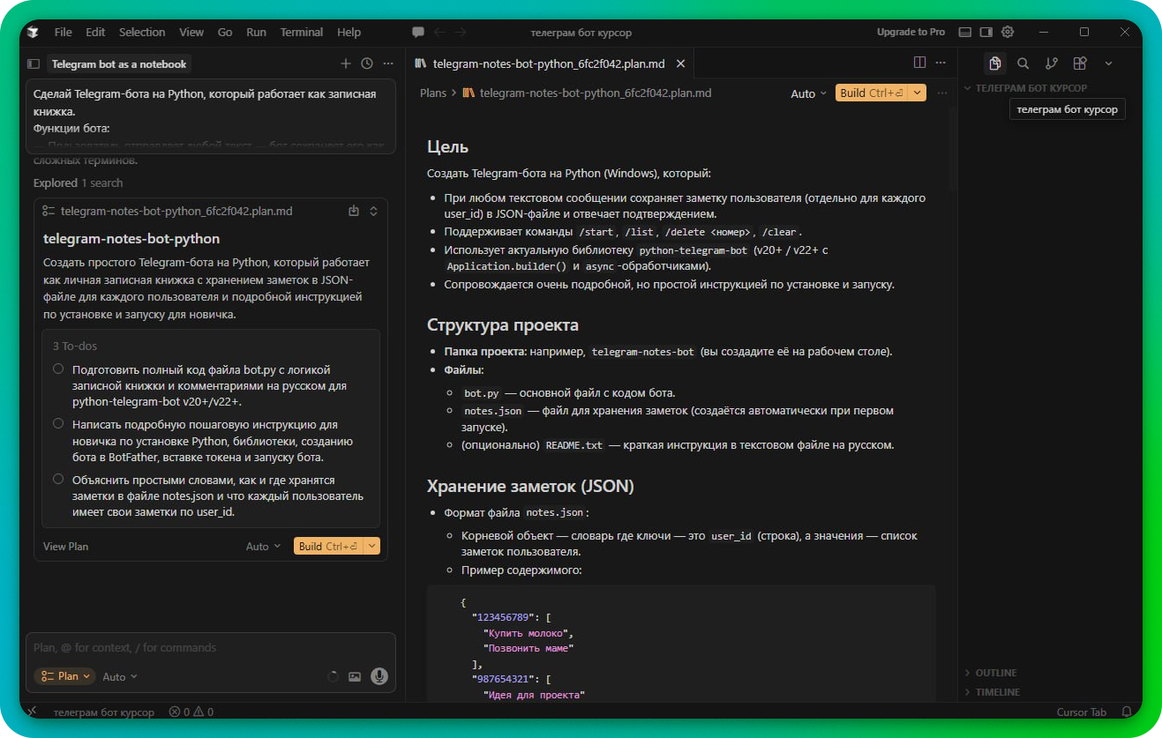The height and width of the screenshot is (738, 1162).
Task: Open the Run menu
Action: tap(257, 32)
